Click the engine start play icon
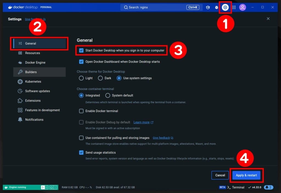This screenshot has width=281, height=193. tap(43, 187)
